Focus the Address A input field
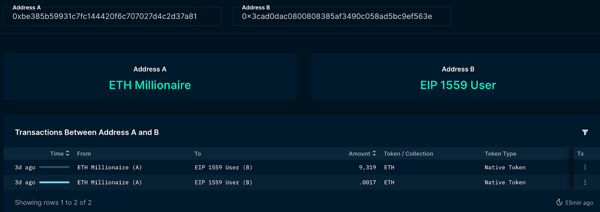This screenshot has width=600, height=212. pyautogui.click(x=112, y=16)
